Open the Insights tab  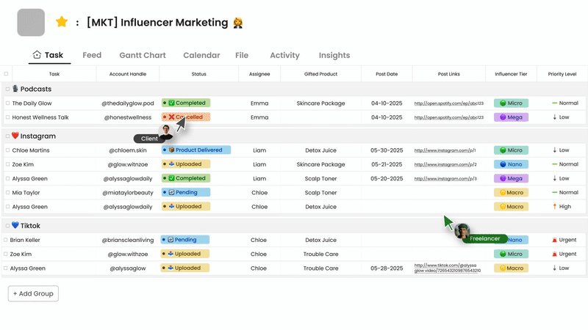[334, 55]
